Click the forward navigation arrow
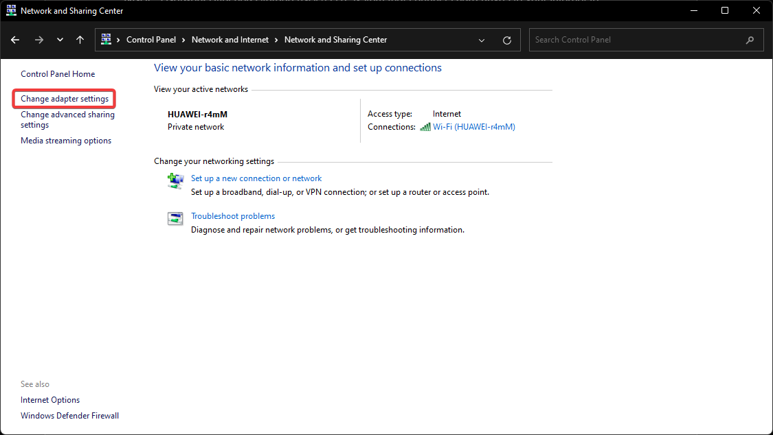773x435 pixels. coord(39,40)
